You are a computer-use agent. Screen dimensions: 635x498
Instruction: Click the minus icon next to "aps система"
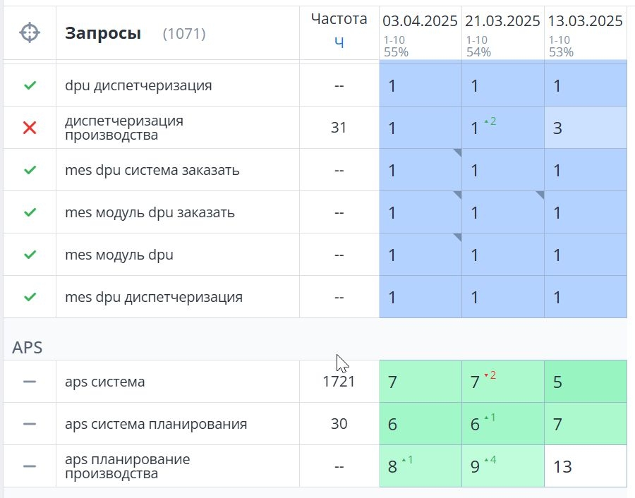coord(29,382)
